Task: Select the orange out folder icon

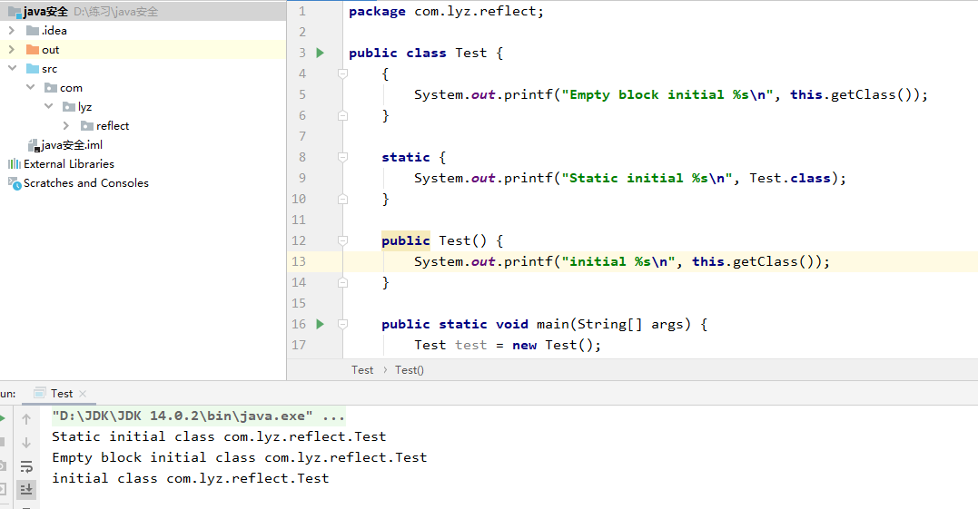Action: point(33,50)
